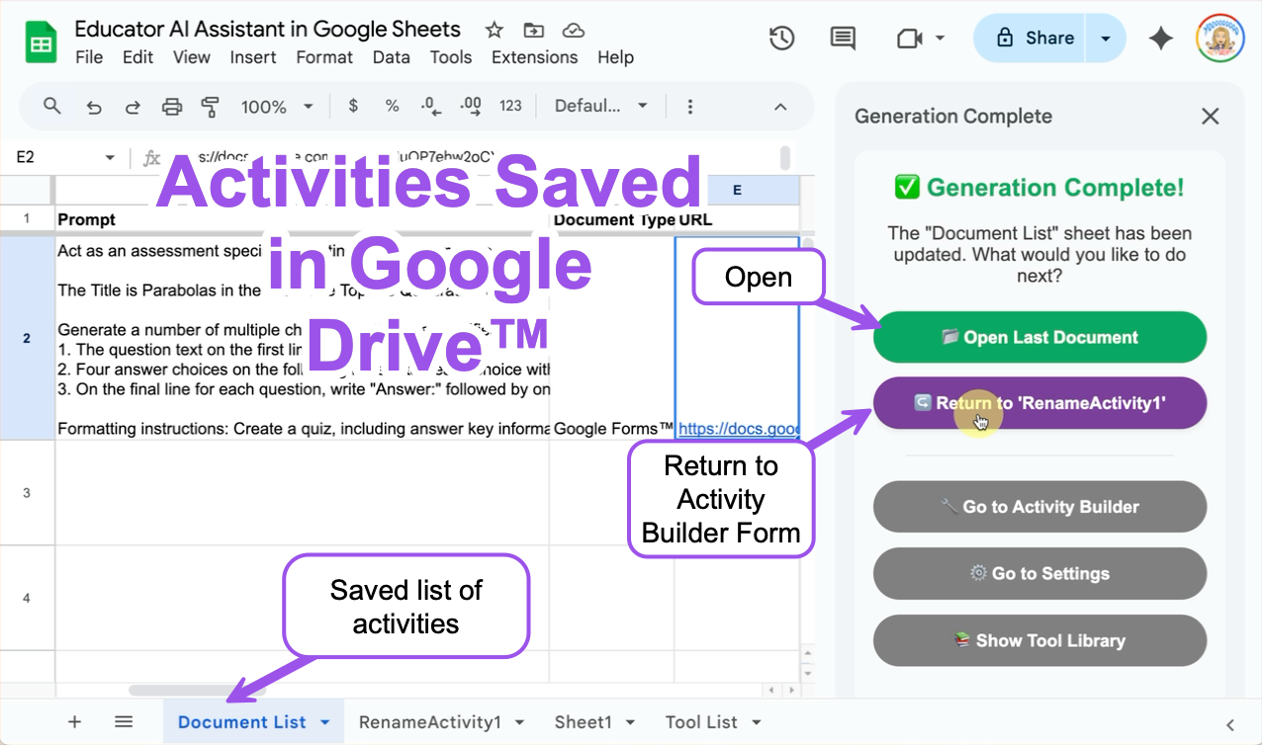Open more number formats 123

click(x=510, y=106)
